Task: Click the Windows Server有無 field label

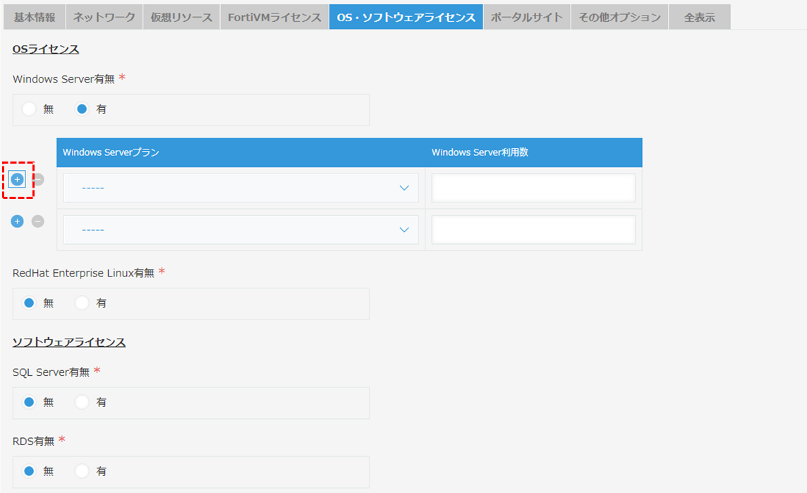Action: (63, 79)
